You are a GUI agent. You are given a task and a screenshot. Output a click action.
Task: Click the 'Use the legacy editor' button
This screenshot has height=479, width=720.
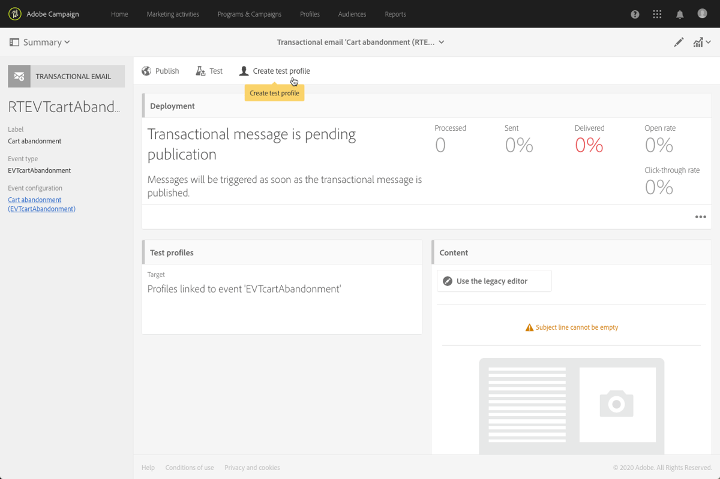pyautogui.click(x=494, y=281)
